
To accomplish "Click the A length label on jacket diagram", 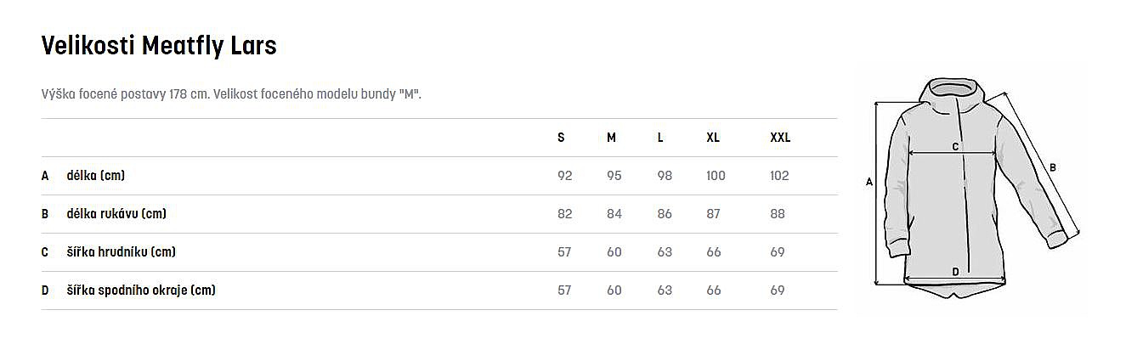I will click(869, 181).
